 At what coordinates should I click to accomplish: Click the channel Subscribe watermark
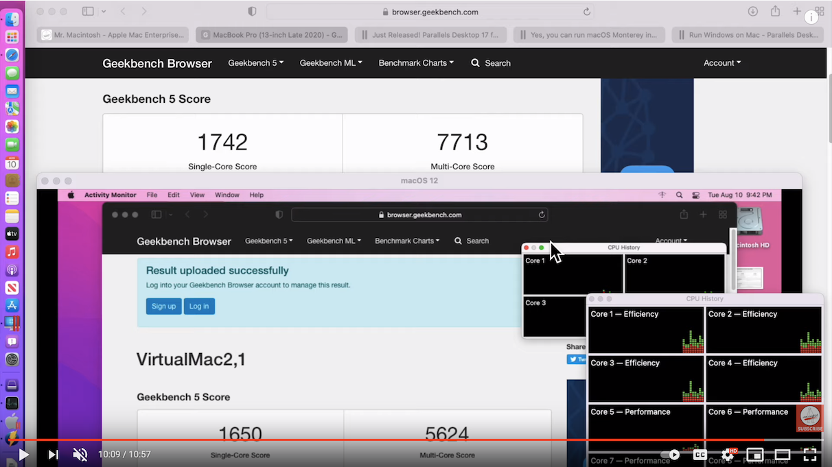[x=809, y=418]
